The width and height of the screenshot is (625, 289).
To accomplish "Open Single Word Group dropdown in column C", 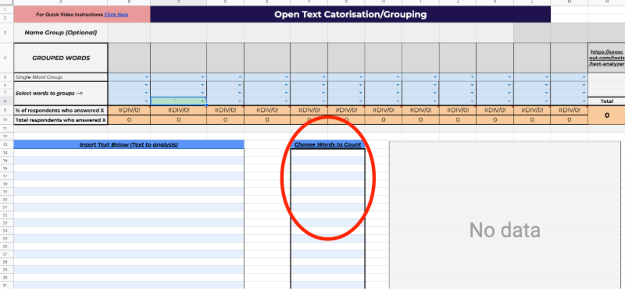I will pyautogui.click(x=203, y=77).
